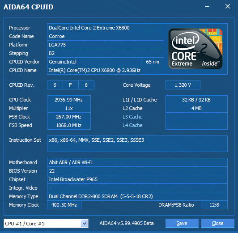Minimize the AIDA64 CPUID window
Viewport: 238px width, 233px height.
click(207, 7)
